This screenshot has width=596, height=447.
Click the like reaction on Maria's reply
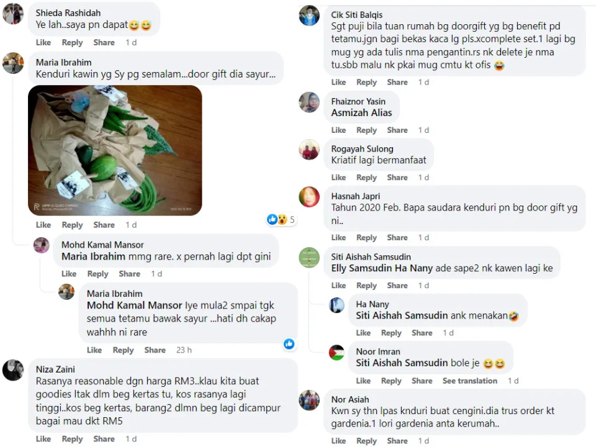pos(289,344)
